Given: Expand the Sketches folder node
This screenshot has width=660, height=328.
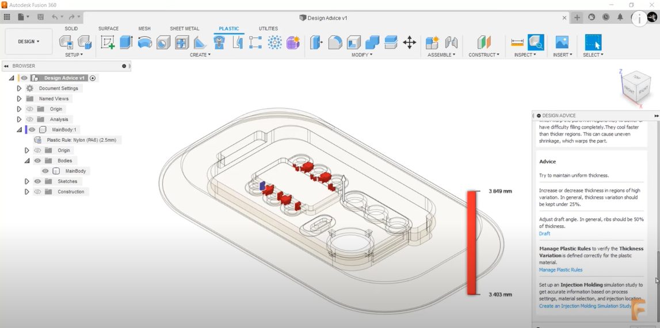Looking at the screenshot, I should 27,182.
